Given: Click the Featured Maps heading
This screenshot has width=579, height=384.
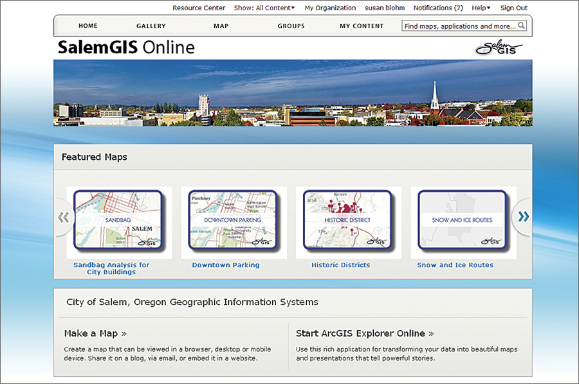Looking at the screenshot, I should [x=94, y=157].
